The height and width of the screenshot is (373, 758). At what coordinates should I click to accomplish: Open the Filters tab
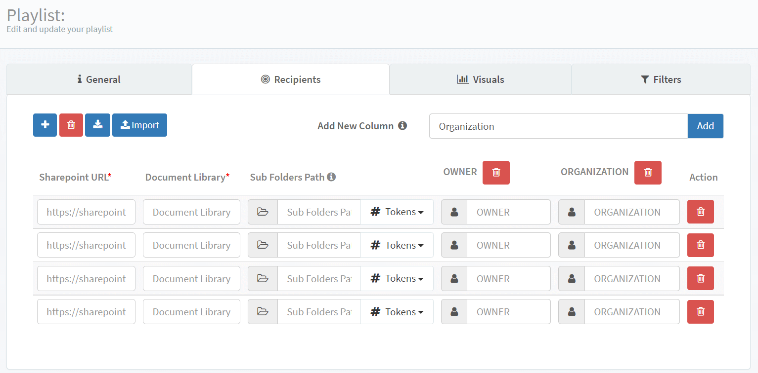point(661,79)
